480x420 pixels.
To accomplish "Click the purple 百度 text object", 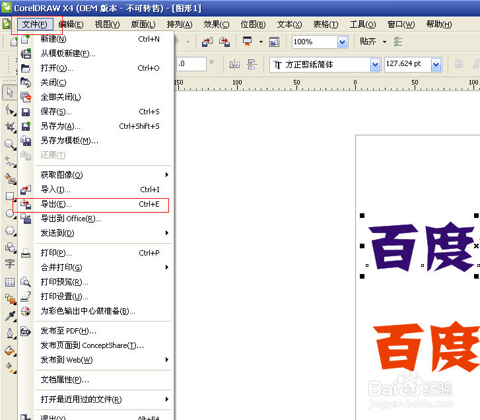I will click(421, 246).
